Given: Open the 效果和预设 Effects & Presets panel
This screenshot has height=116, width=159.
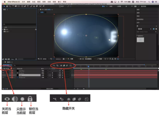Looking at the screenshot, I should pyautogui.click(x=140, y=19).
